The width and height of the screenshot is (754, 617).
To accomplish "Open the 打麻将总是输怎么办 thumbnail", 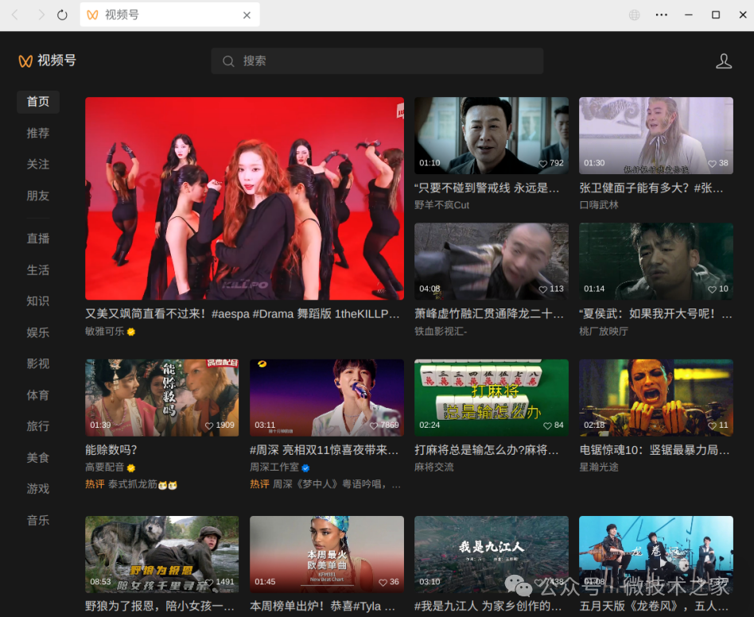I will tap(492, 398).
